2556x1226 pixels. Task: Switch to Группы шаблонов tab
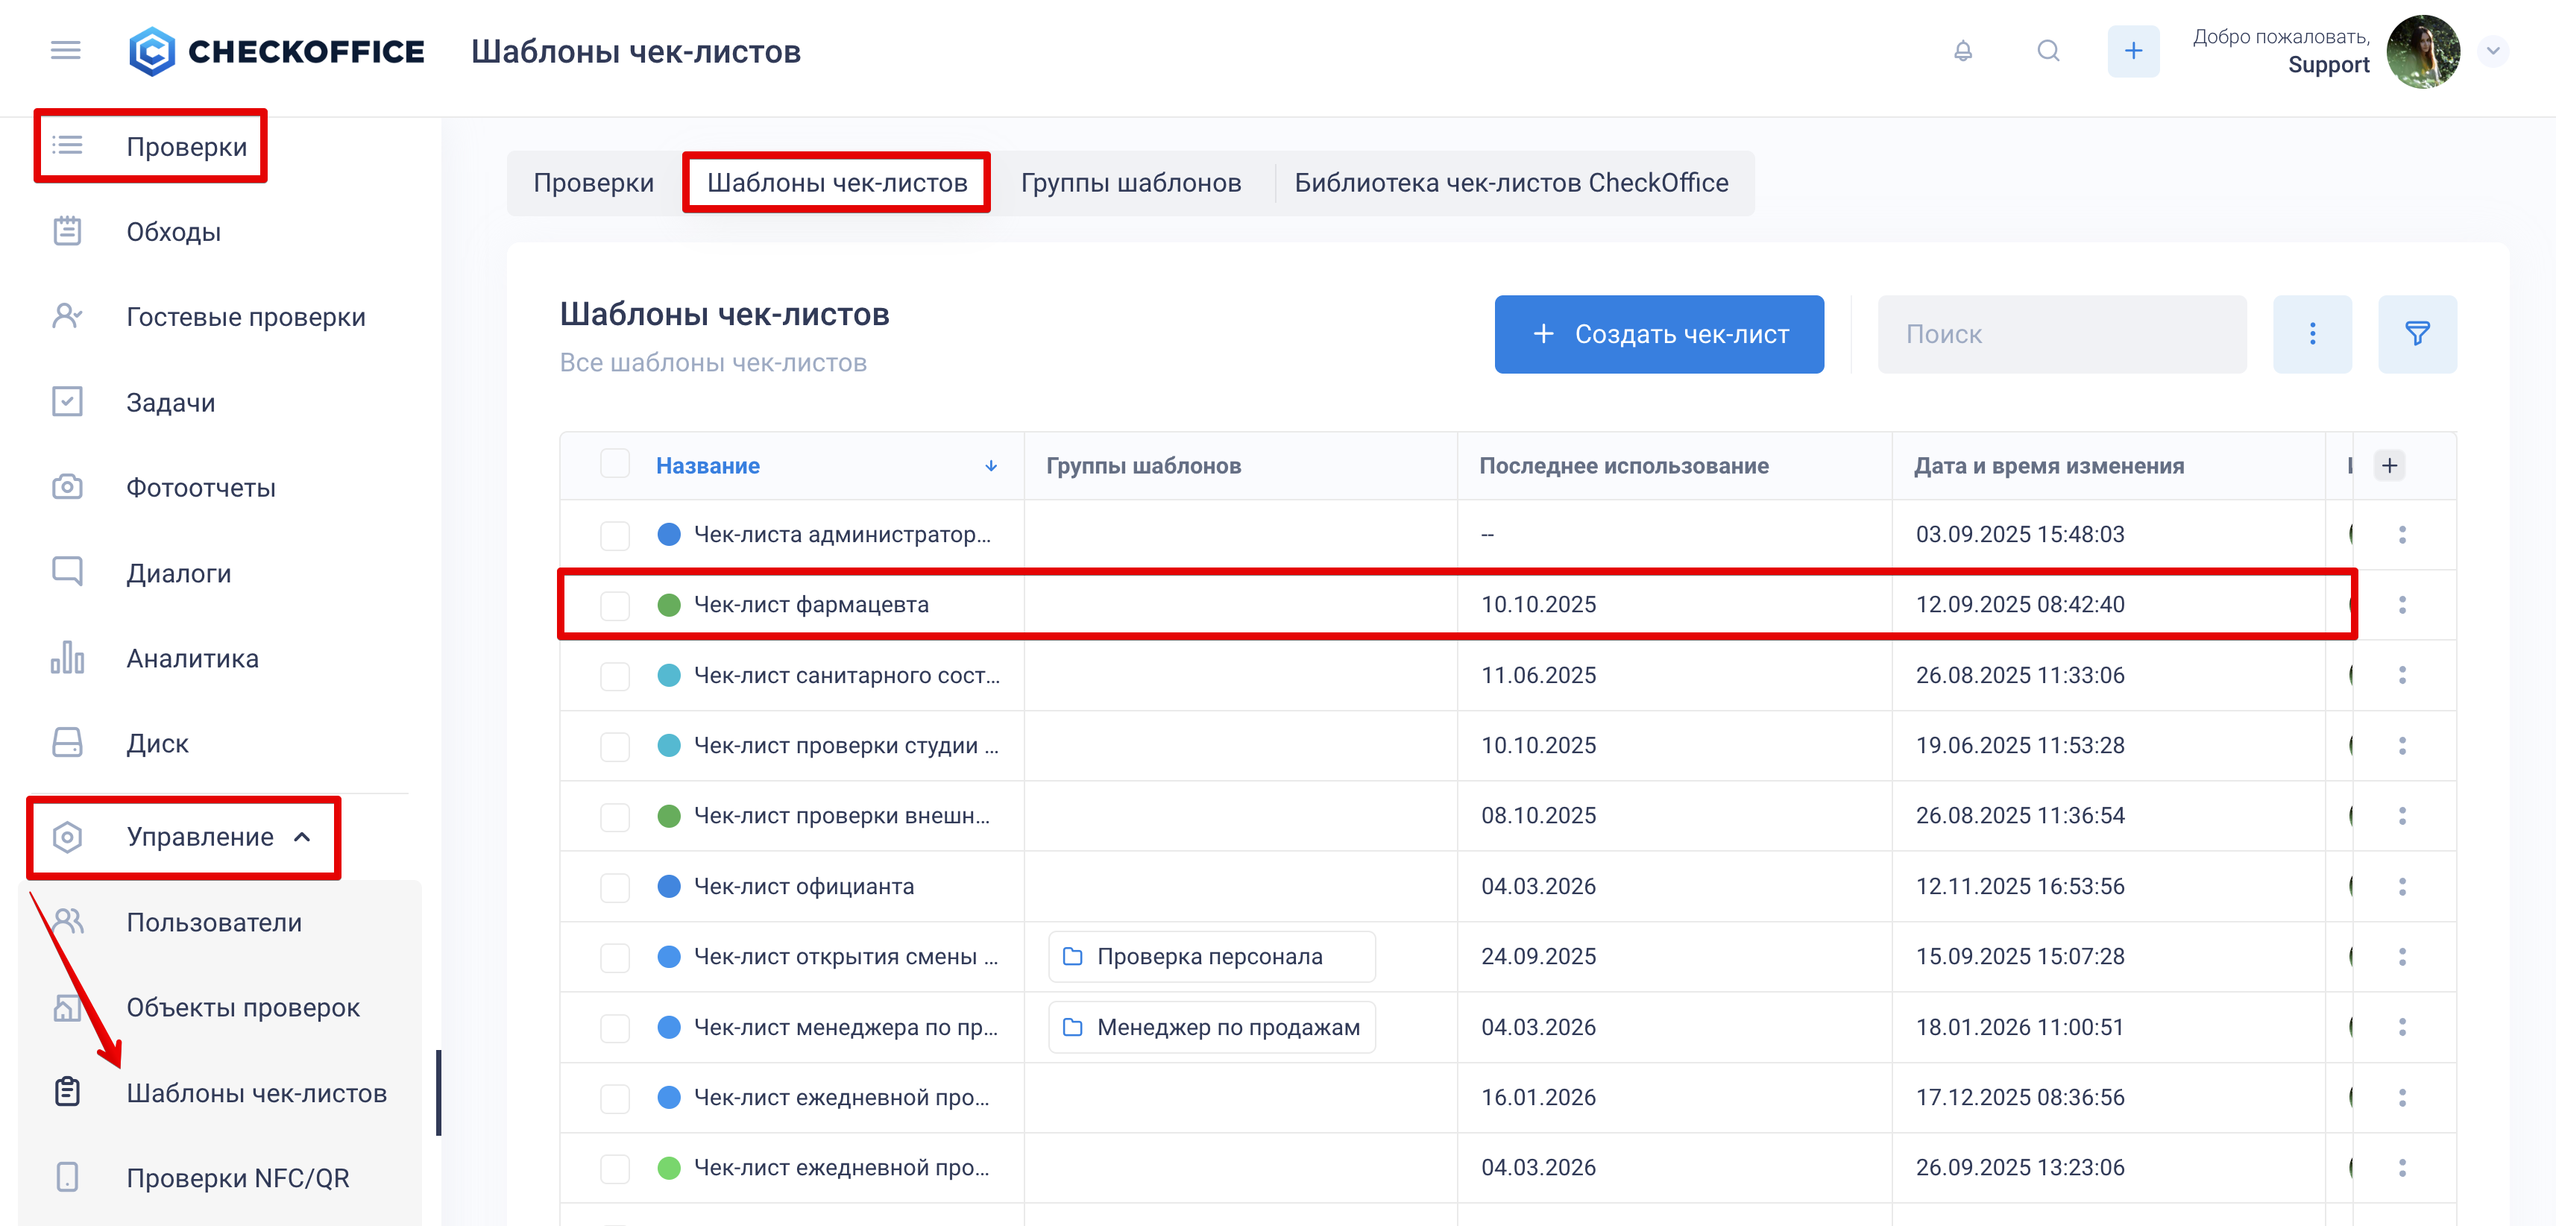coord(1130,183)
